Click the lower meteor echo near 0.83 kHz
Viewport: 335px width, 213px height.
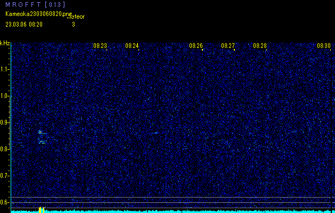tap(42, 142)
